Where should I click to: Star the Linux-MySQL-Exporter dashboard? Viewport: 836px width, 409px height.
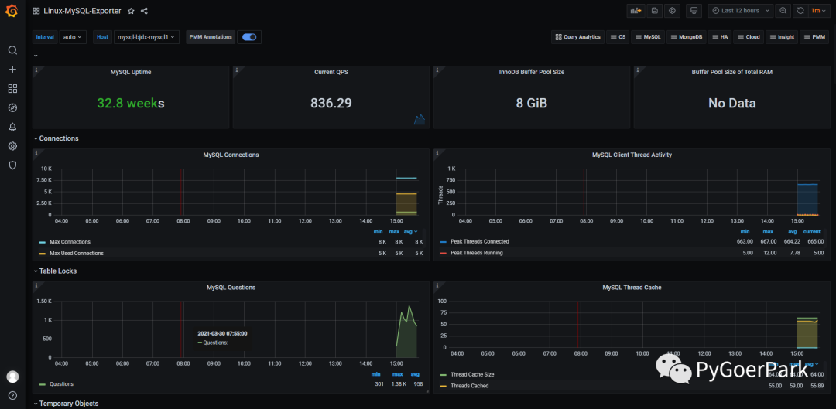(131, 11)
